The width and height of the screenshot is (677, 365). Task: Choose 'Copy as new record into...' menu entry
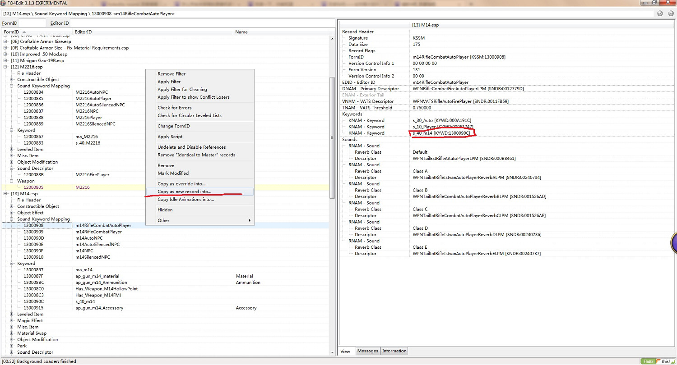[x=184, y=192]
